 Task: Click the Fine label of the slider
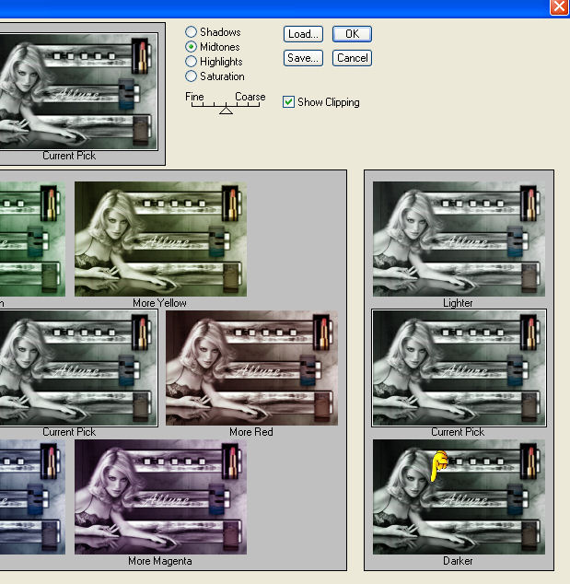click(194, 97)
